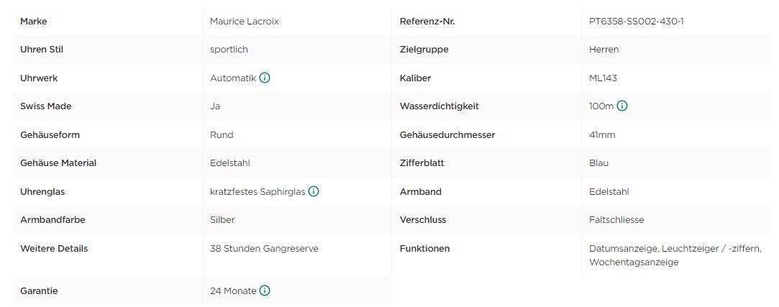Click the sportlich watch style value
This screenshot has height=307, width=779.
229,50
